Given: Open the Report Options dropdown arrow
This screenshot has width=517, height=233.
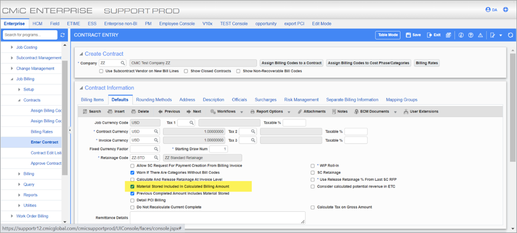Looking at the screenshot, I should [x=289, y=112].
